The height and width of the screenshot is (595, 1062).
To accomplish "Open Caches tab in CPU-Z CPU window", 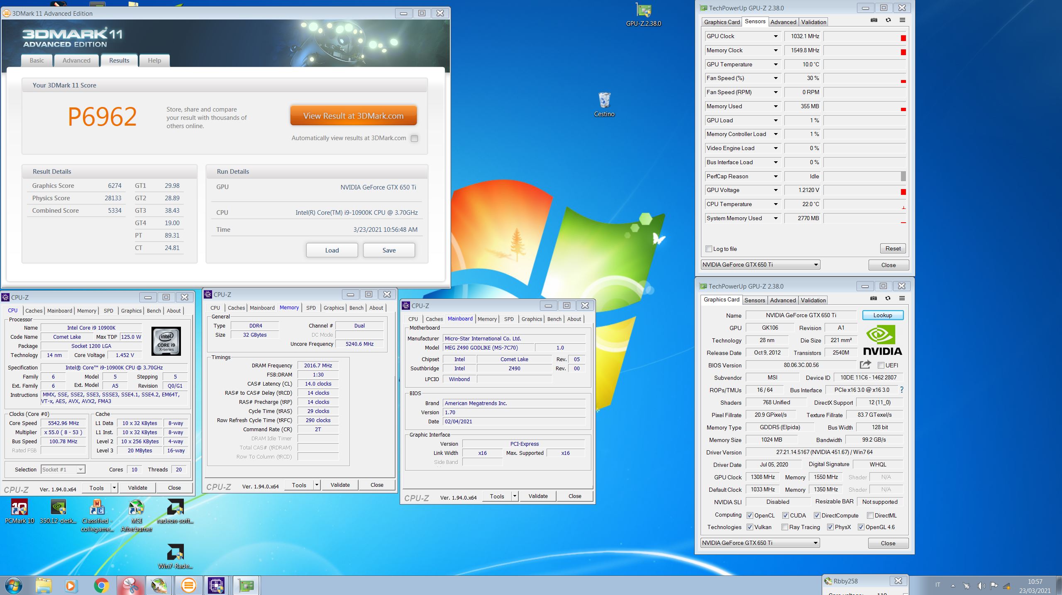I will [x=34, y=311].
